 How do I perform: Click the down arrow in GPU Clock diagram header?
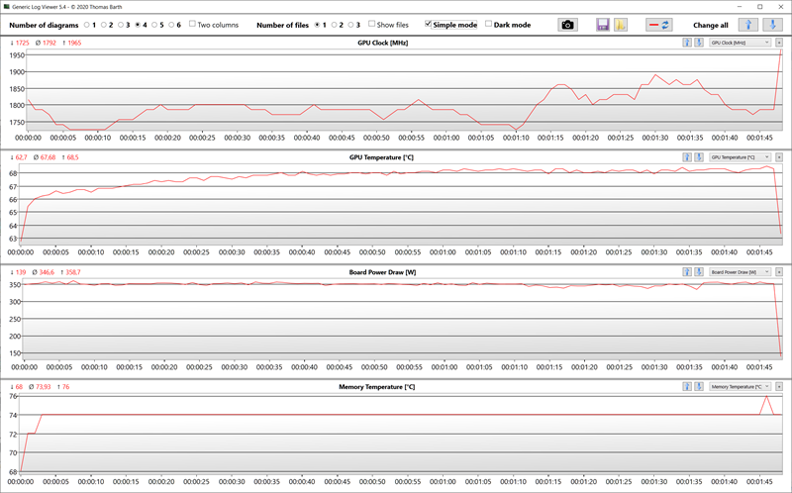pyautogui.click(x=699, y=43)
